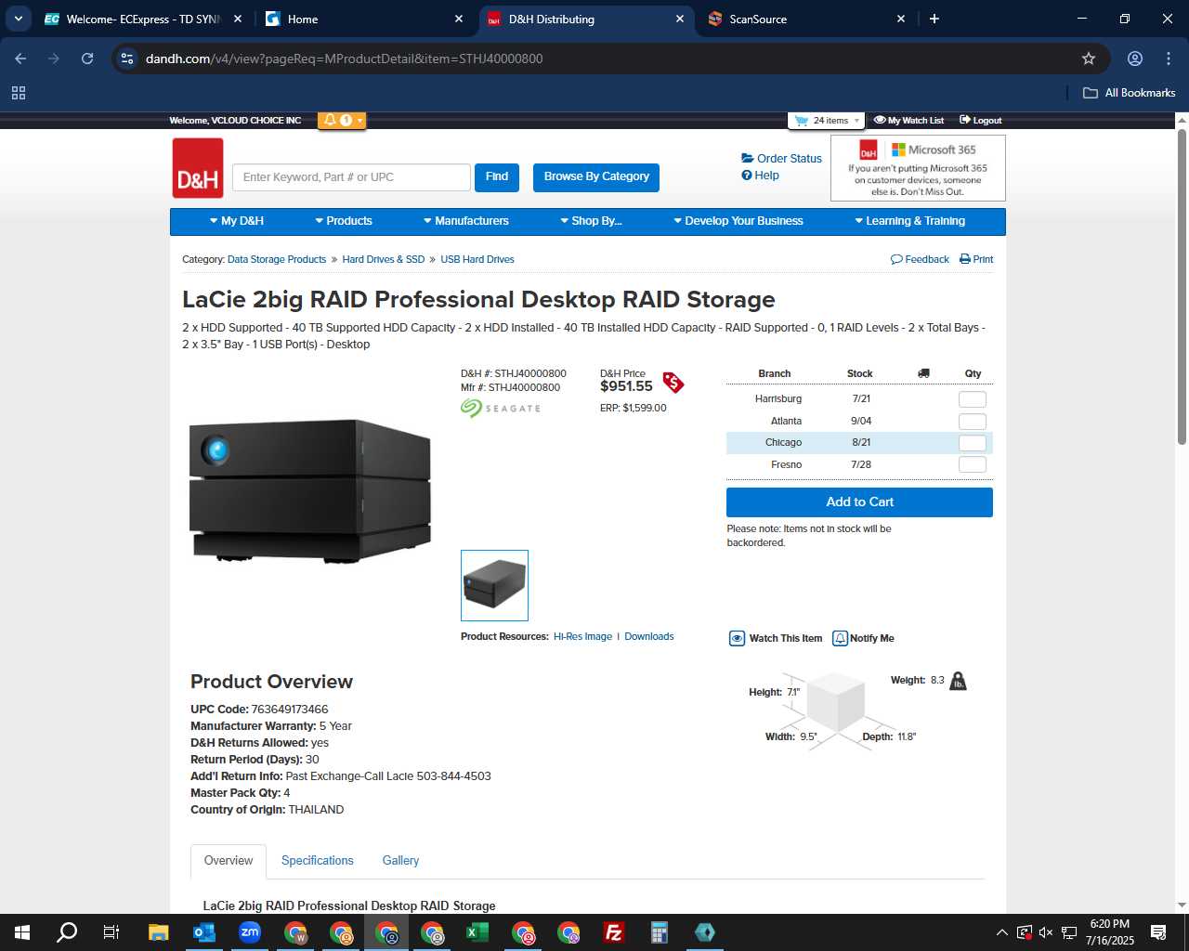1189x951 pixels.
Task: Expand the Products menu
Action: pos(344,221)
